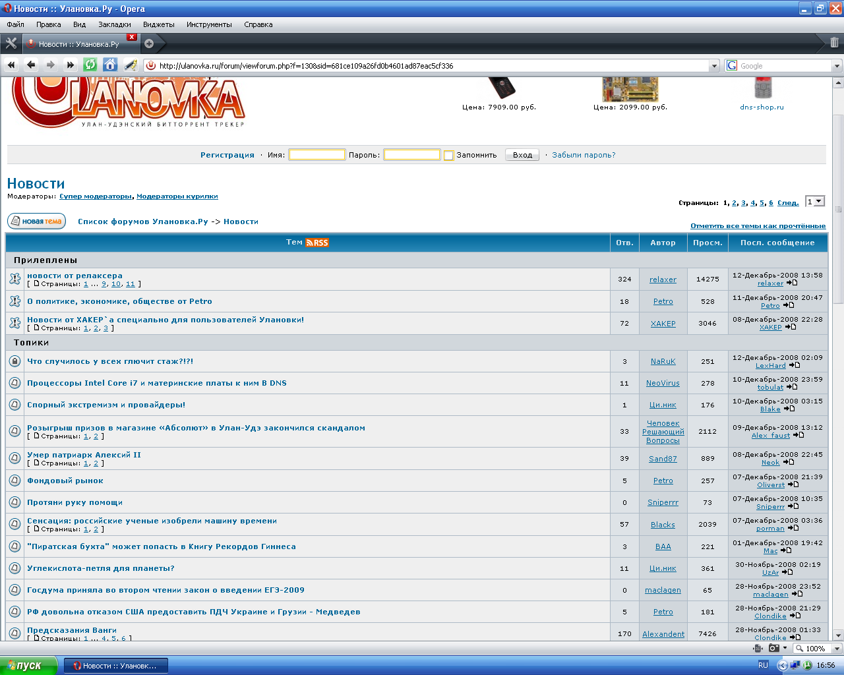Click the Новая тема button
Viewport: 844px width, 675px height.
(x=36, y=221)
